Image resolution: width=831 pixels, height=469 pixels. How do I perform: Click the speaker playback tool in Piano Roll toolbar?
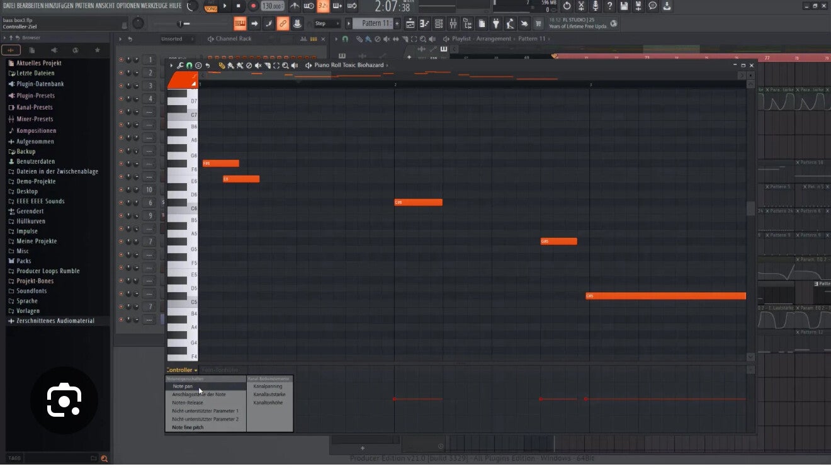click(x=295, y=65)
